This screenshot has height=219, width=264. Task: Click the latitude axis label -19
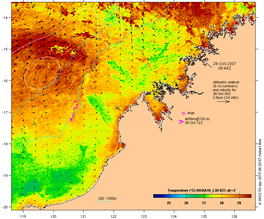tap(5, 176)
